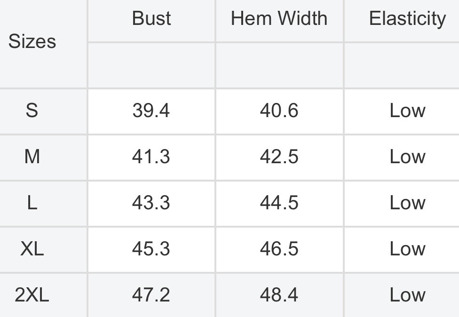The height and width of the screenshot is (317, 459).
Task: Click the 40.6 hem width value
Action: pyautogui.click(x=279, y=111)
